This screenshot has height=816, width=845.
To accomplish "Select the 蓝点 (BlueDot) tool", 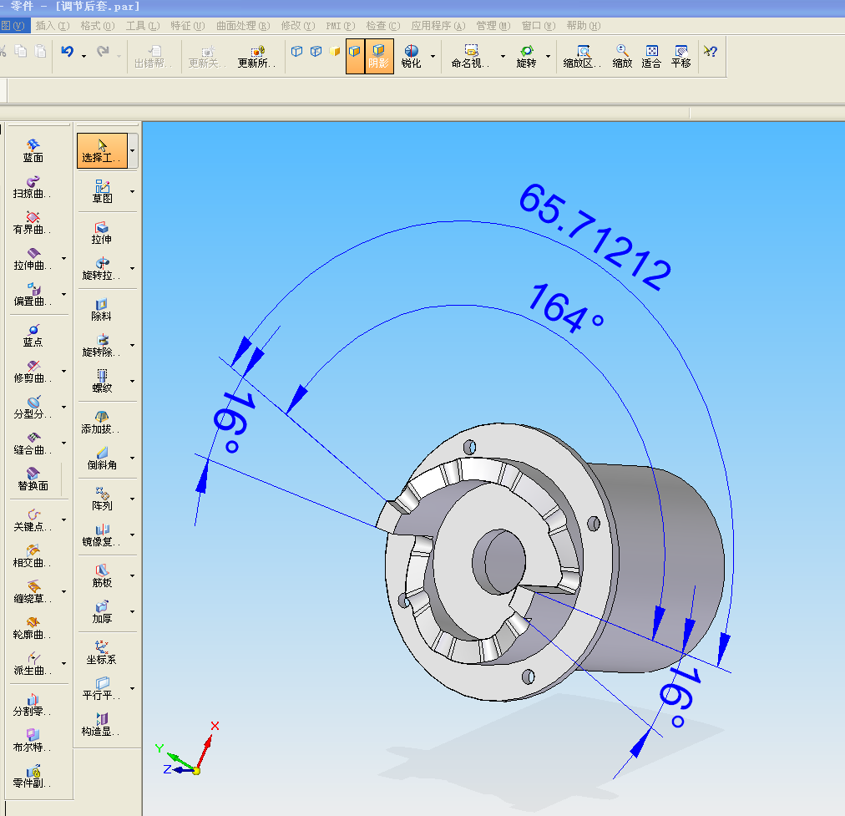I will (33, 335).
